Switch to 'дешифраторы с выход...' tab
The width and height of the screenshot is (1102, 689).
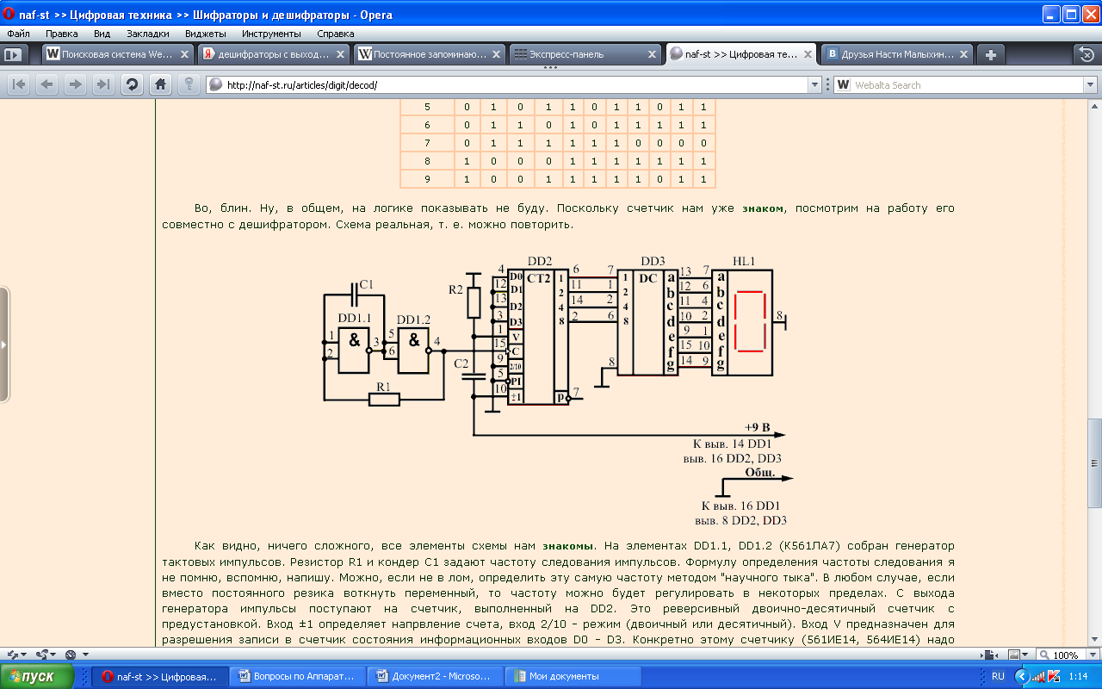pyautogui.click(x=275, y=54)
